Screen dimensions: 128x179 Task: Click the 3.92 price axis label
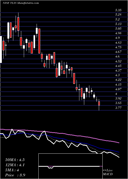click(118, 98)
